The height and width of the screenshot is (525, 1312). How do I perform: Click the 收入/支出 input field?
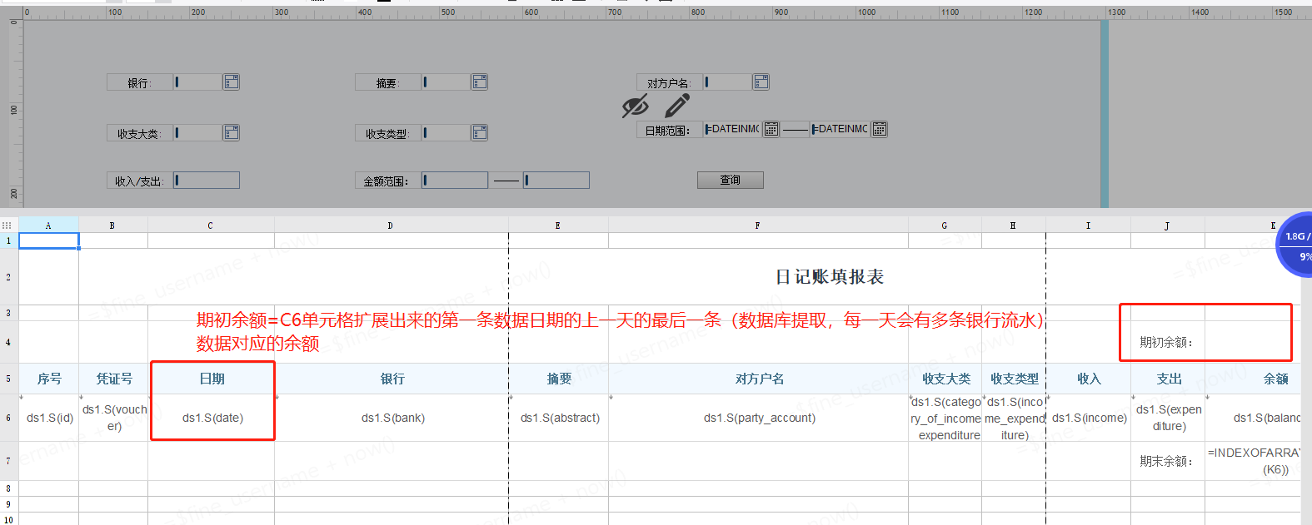[x=207, y=181]
